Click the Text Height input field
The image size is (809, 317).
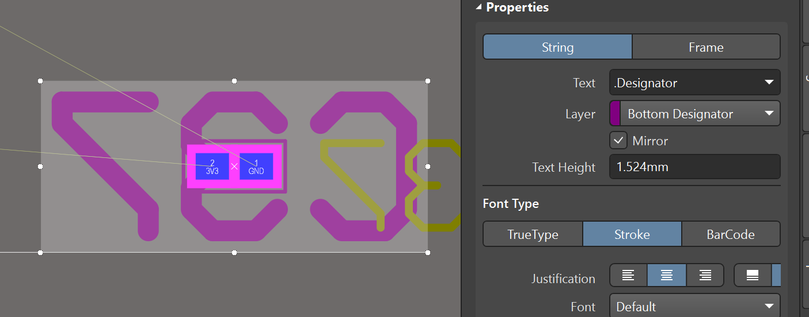(x=694, y=167)
